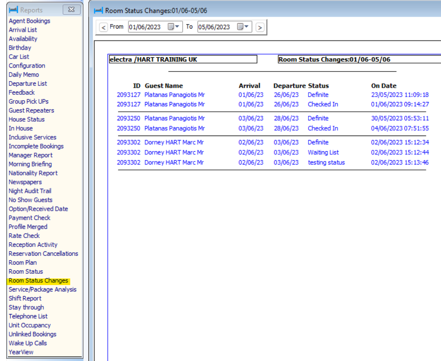Open Wake Up Calls report
This screenshot has width=441, height=361.
coord(28,343)
